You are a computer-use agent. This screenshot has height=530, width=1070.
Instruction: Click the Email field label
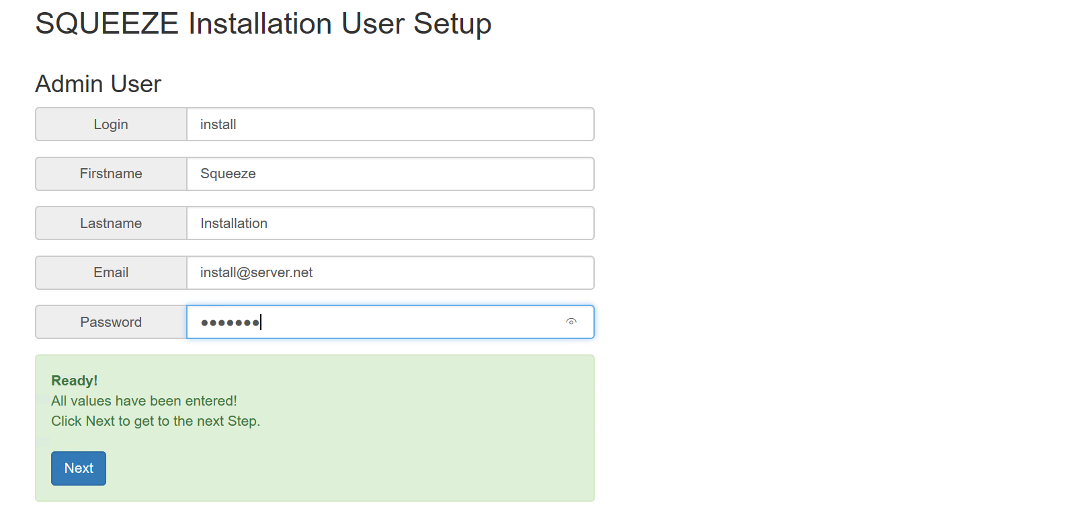click(x=111, y=272)
